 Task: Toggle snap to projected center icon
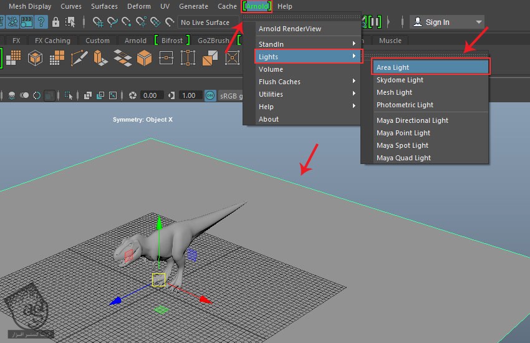[x=141, y=22]
